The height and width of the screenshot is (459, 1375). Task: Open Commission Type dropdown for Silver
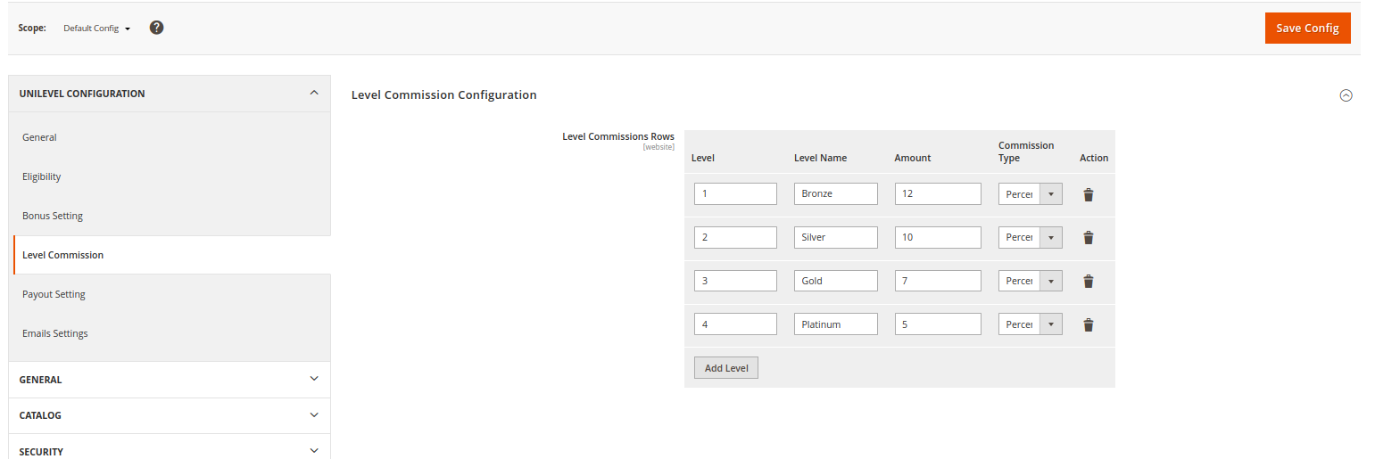coord(1030,238)
